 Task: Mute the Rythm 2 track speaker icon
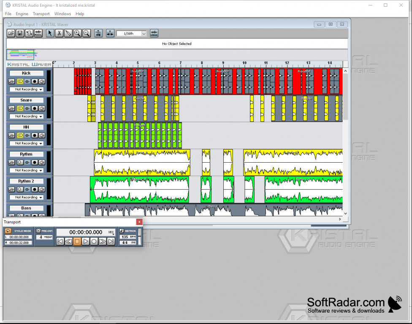tap(42, 190)
